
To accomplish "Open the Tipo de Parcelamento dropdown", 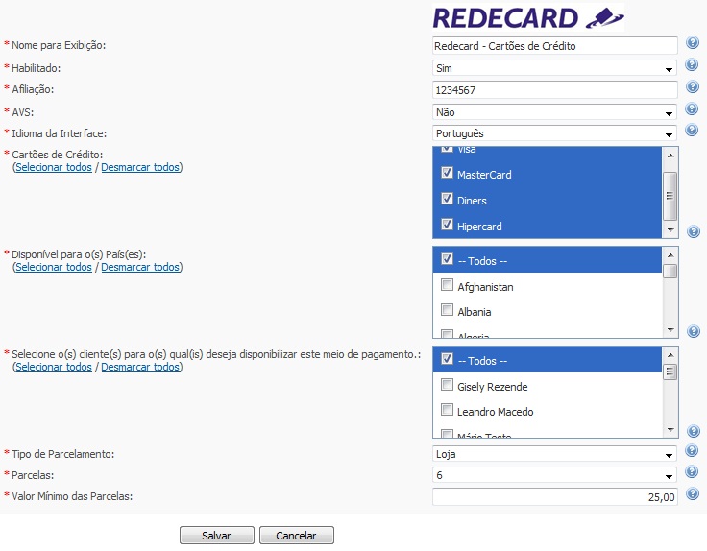I will tap(554, 454).
